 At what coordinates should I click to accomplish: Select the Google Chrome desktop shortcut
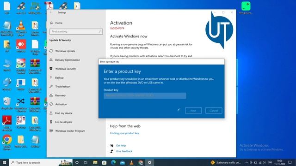[x=7, y=142]
